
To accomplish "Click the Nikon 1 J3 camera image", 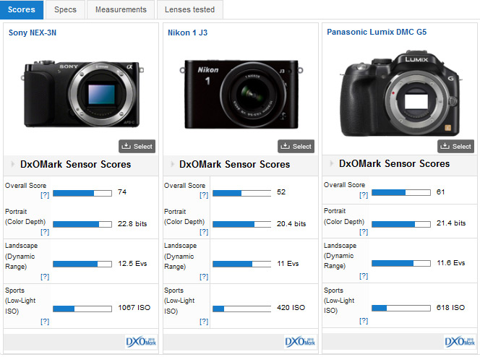I will click(x=238, y=88).
